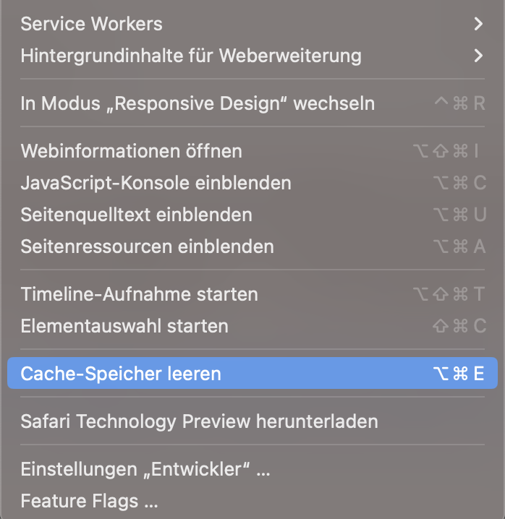Click the ⌃⌘R shortcut hint for Responsive Design

coord(459,103)
